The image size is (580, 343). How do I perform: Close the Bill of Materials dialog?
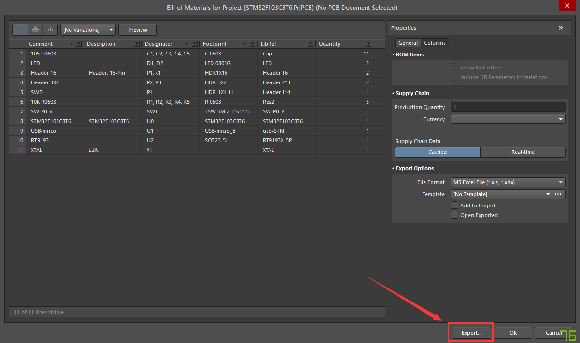click(x=566, y=6)
